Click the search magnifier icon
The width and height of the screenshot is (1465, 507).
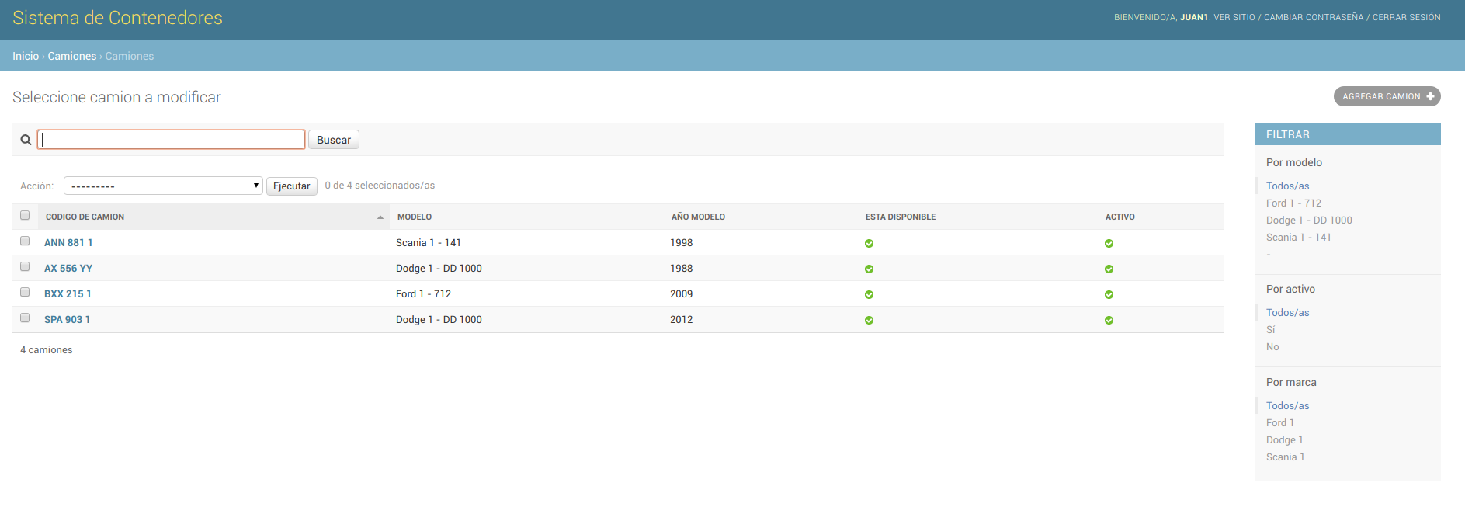coord(26,140)
